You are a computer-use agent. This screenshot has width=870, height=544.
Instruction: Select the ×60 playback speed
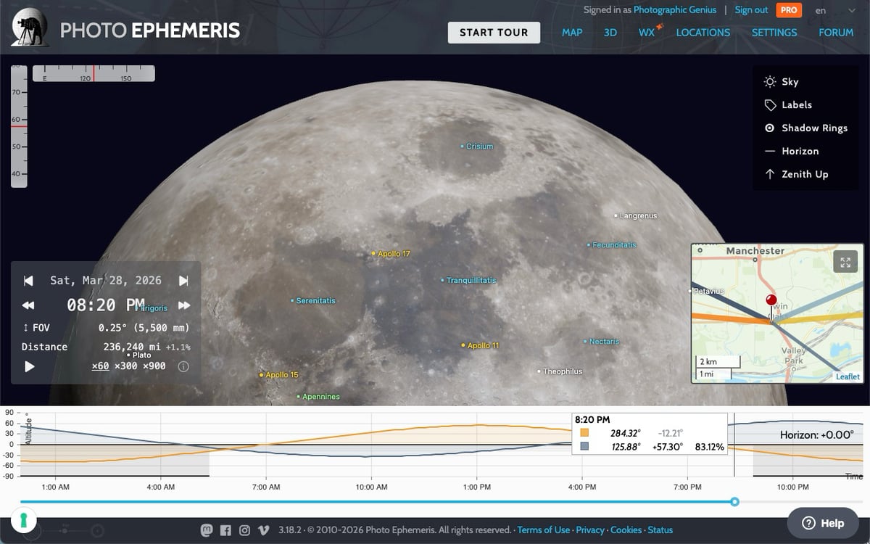pyautogui.click(x=100, y=366)
